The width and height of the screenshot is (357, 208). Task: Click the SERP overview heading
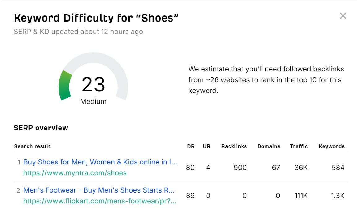coord(41,128)
